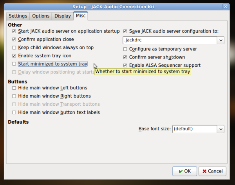
Task: Enable Hide main window button text labels
Action: point(14,112)
